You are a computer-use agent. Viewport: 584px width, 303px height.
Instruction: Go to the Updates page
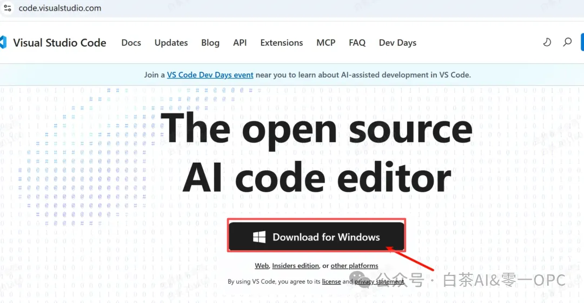[x=171, y=43]
